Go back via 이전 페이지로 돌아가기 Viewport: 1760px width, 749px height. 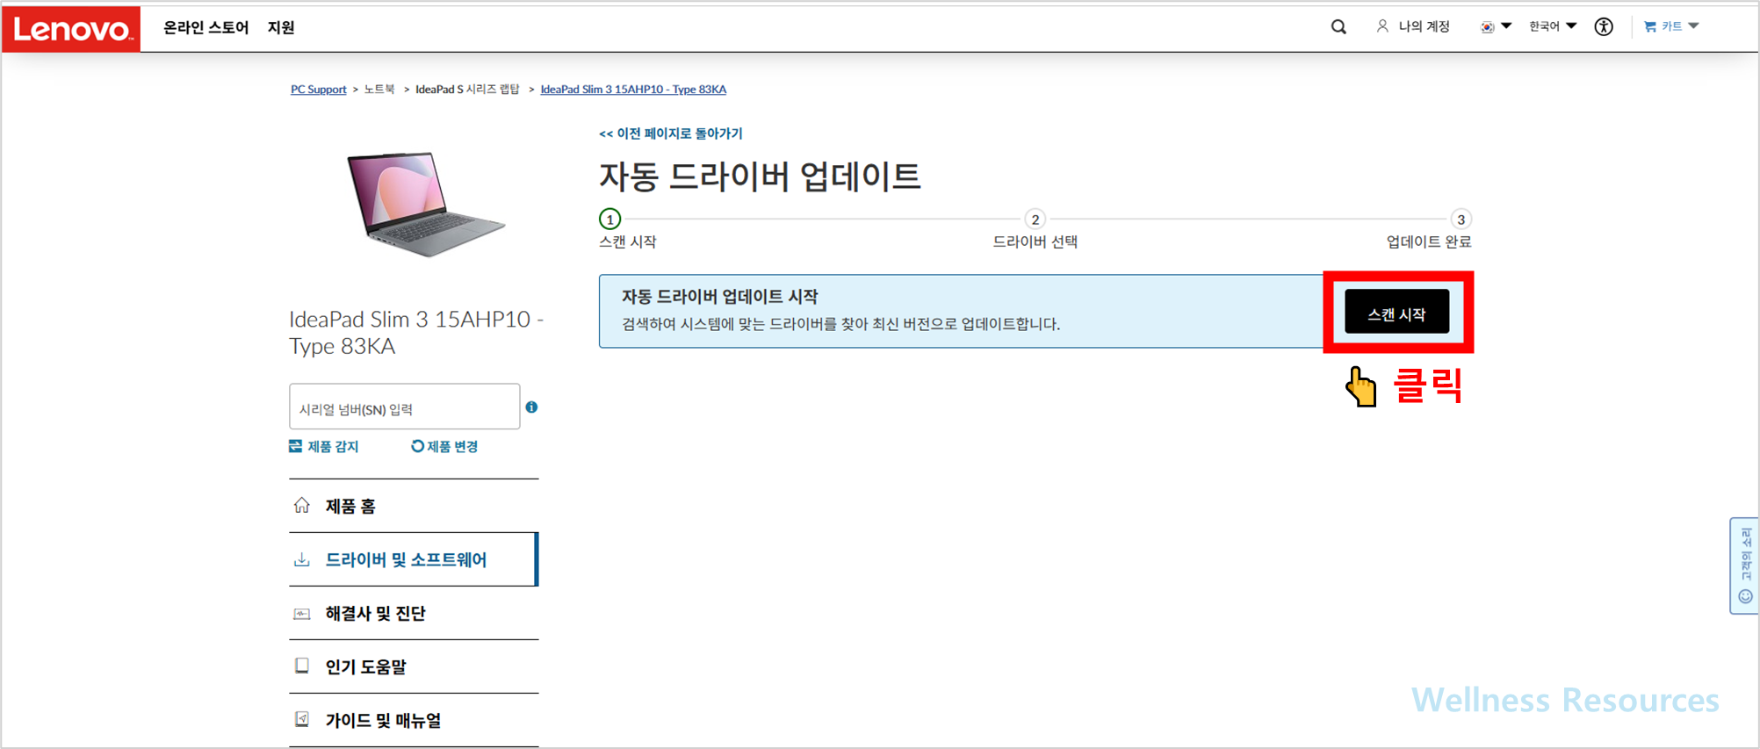click(x=671, y=133)
